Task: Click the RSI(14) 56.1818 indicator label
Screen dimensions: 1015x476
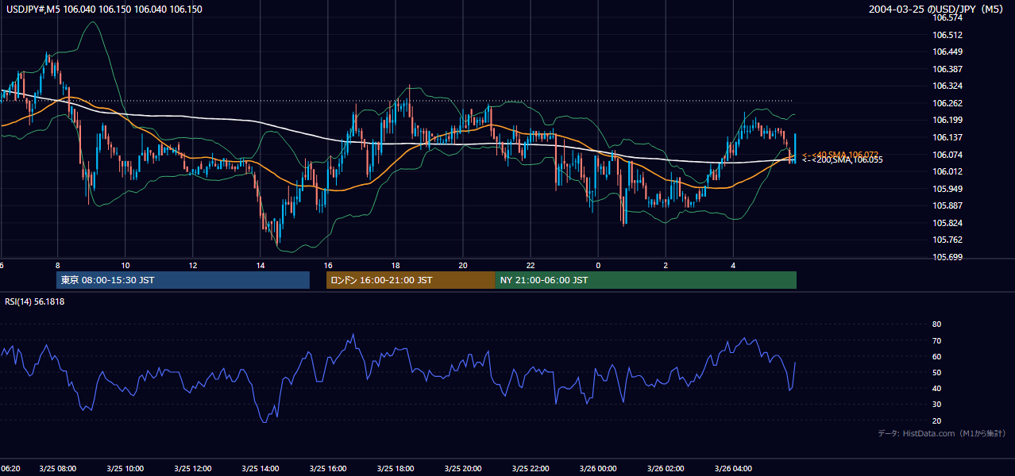Action: click(x=35, y=301)
